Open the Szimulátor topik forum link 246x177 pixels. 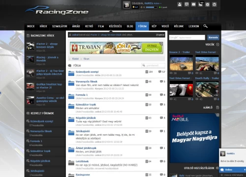point(86,105)
